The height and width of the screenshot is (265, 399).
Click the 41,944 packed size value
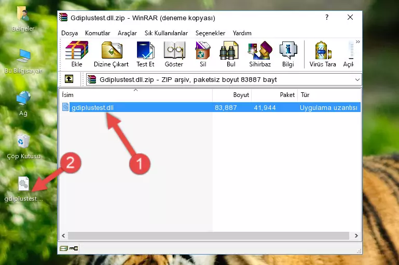coord(265,107)
